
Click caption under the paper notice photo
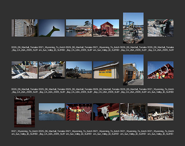pyautogui.click(x=25, y=133)
